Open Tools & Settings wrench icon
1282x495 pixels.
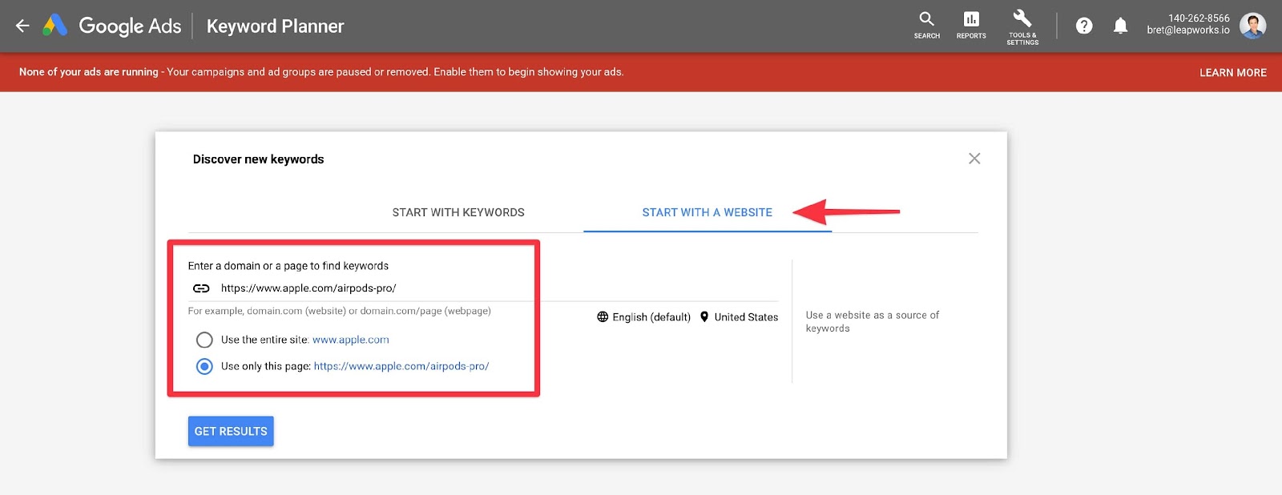coord(1022,26)
